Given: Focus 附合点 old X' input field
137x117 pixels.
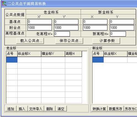Looking at the screenshot, I should [39, 28].
